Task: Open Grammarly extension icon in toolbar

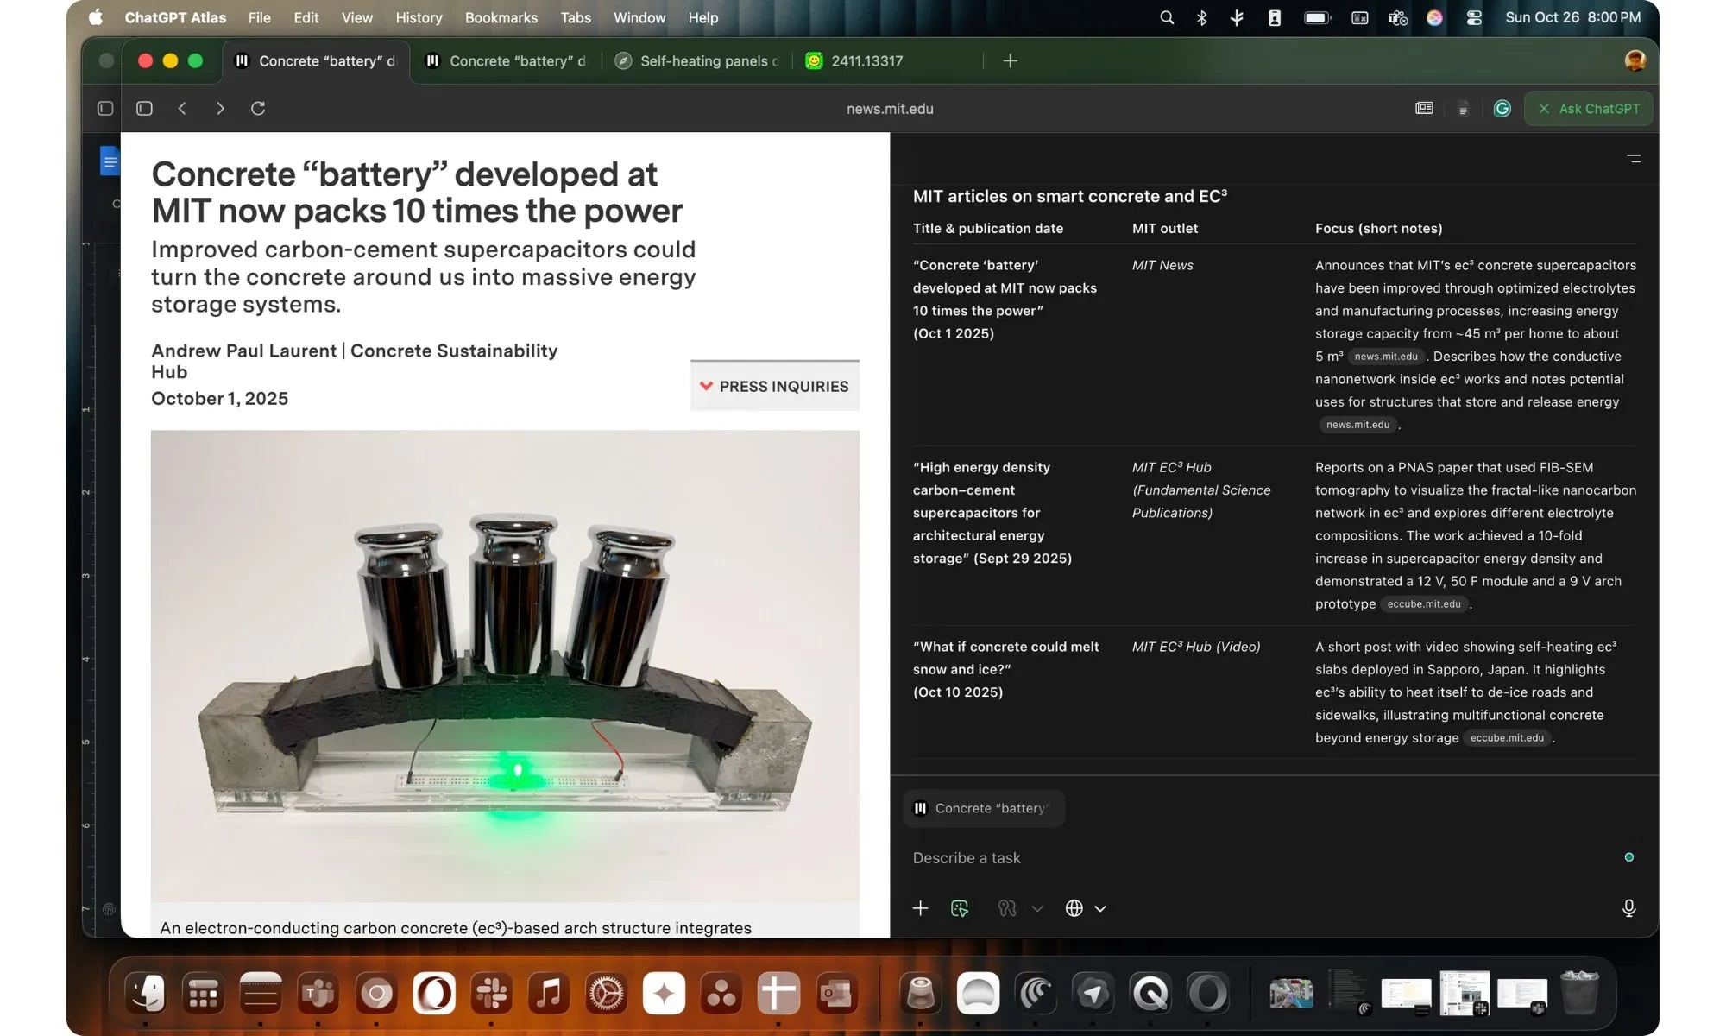Action: (x=1502, y=109)
